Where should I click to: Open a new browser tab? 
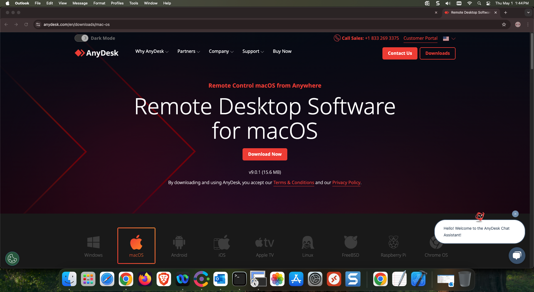tap(506, 13)
